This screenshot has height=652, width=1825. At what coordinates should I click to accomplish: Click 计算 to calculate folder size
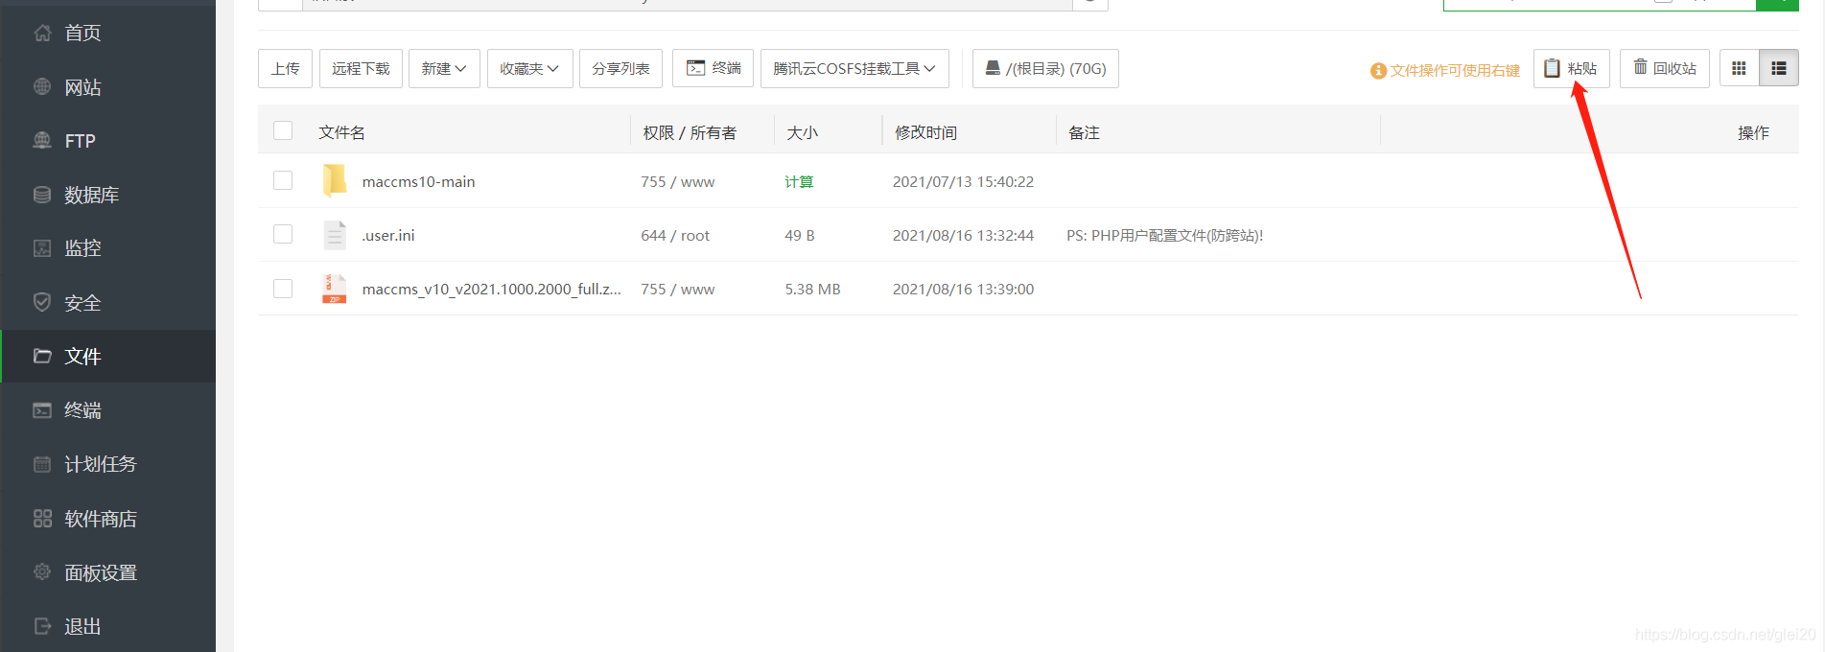coord(799,181)
